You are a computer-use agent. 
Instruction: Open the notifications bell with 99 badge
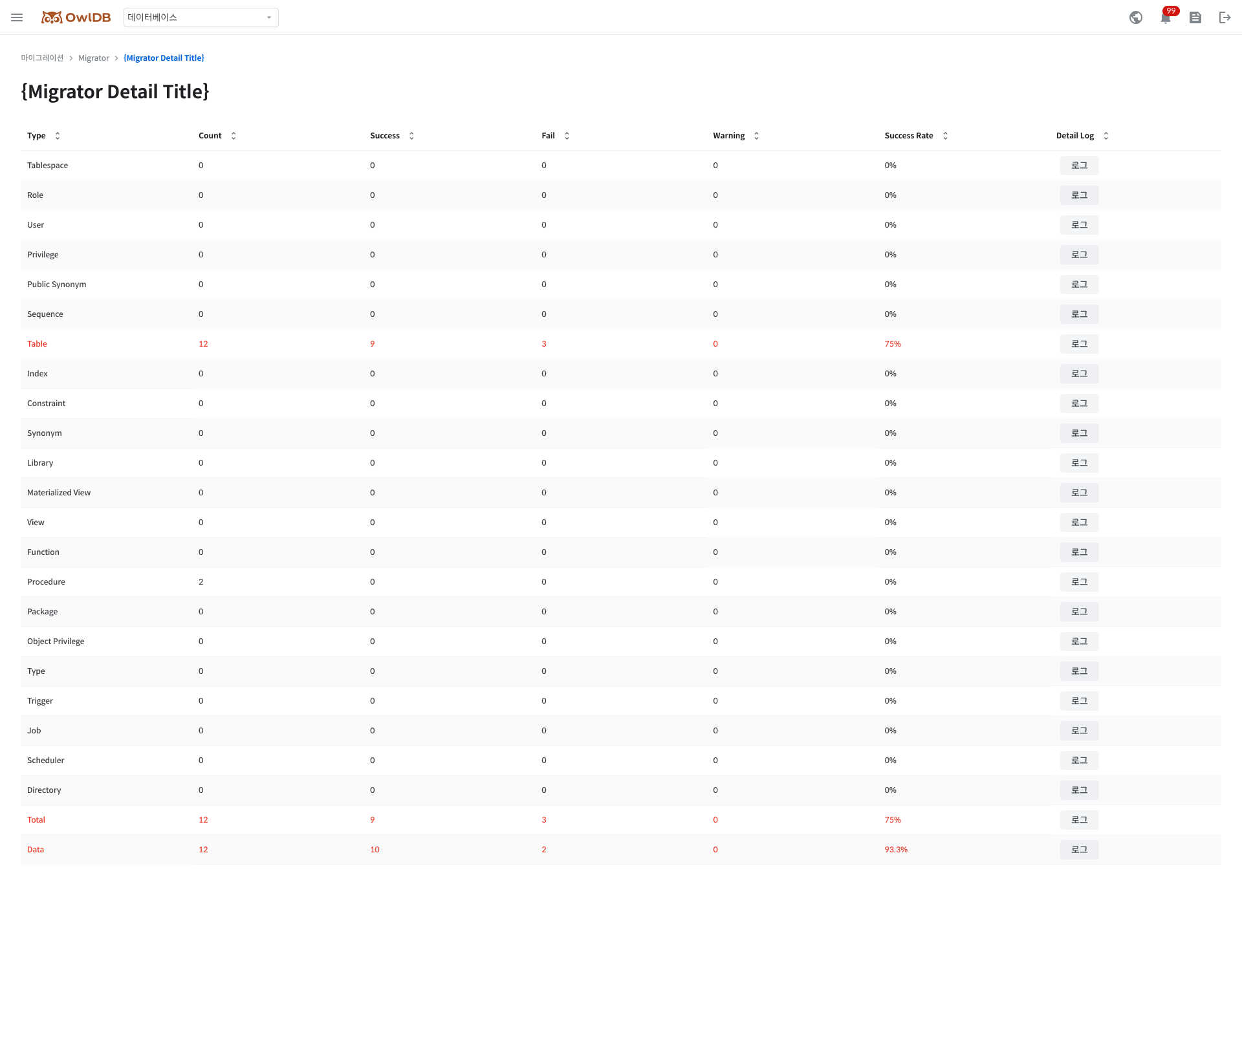(1166, 17)
